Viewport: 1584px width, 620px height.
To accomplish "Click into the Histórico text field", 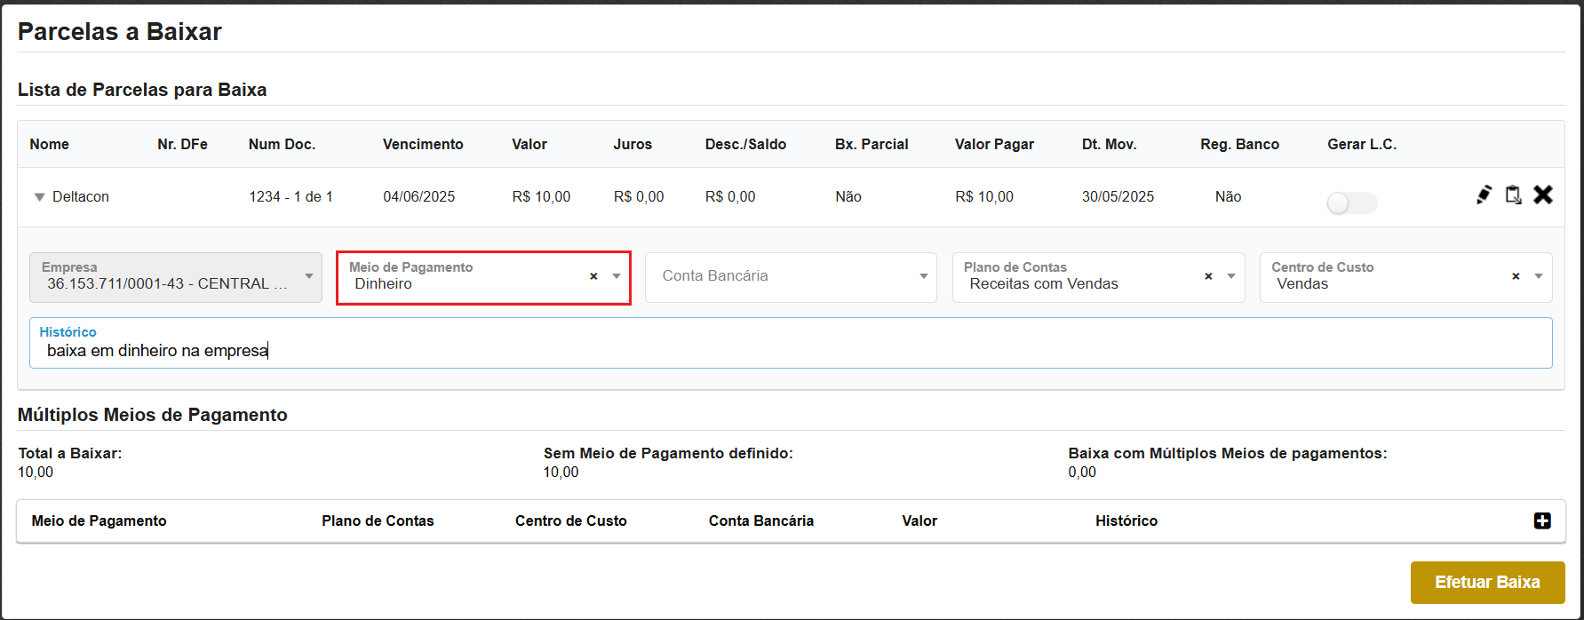I will [791, 351].
